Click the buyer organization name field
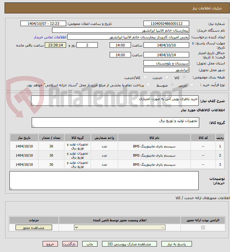Image resolution: width=230 pixels, height=252 pixels. [x=120, y=30]
